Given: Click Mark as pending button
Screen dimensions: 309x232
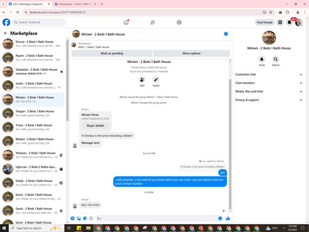Looking at the screenshot, I should click(x=112, y=53).
